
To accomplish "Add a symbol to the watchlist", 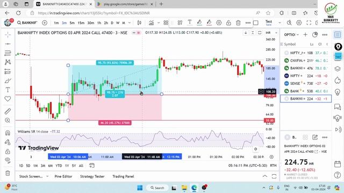I will [305, 34].
